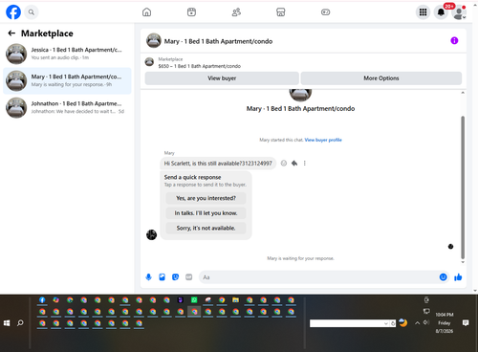
Task: Click the Facebook logo in the header
Action: click(13, 12)
